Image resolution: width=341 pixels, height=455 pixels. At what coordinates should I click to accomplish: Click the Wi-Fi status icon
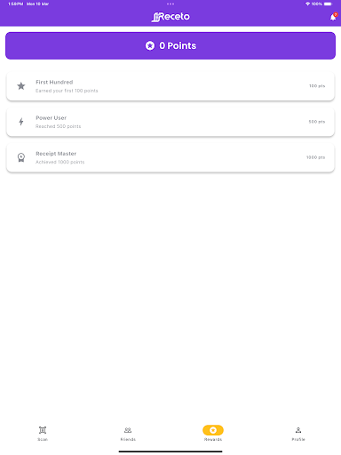point(307,4)
